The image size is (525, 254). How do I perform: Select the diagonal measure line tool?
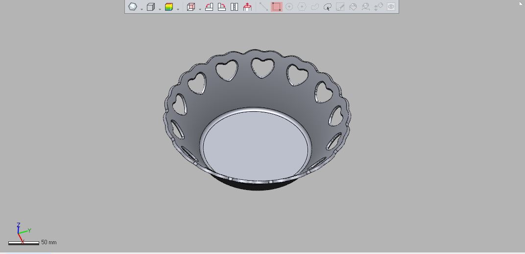263,7
